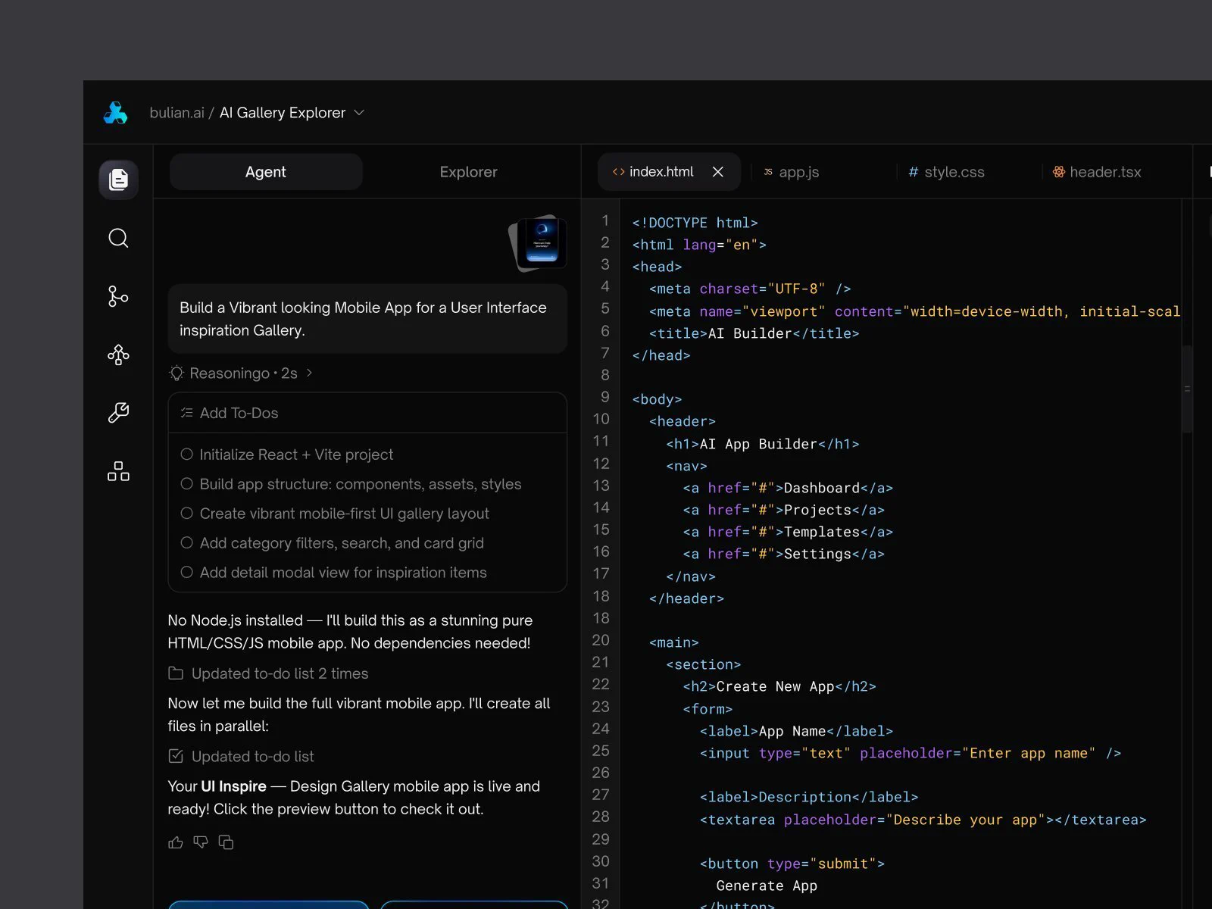Open the source control branch icon
This screenshot has height=909, width=1212.
pyautogui.click(x=118, y=296)
